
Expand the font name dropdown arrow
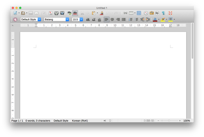[67, 19]
